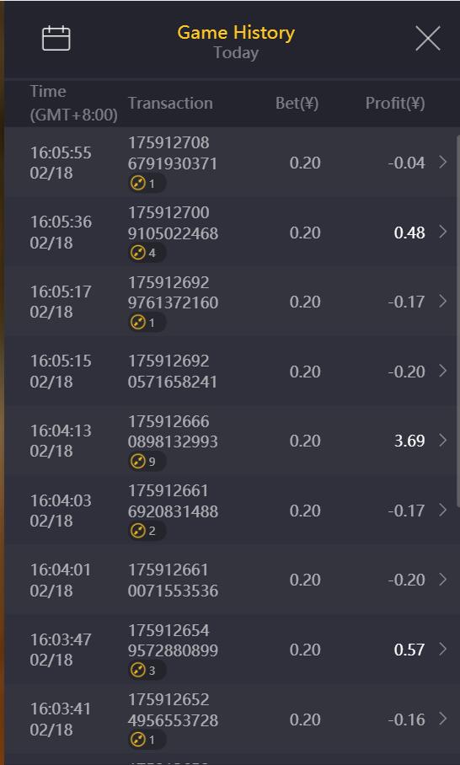
Task: Click the free spin badge with count 3
Action: pyautogui.click(x=147, y=670)
